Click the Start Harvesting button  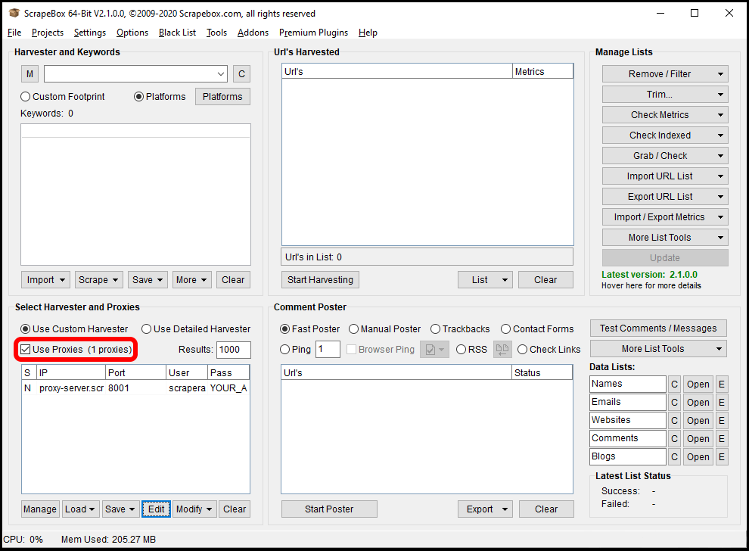pyautogui.click(x=320, y=279)
